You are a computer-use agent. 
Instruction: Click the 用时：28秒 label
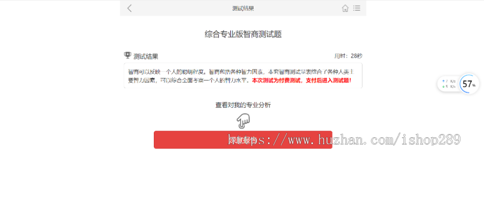[x=348, y=56]
